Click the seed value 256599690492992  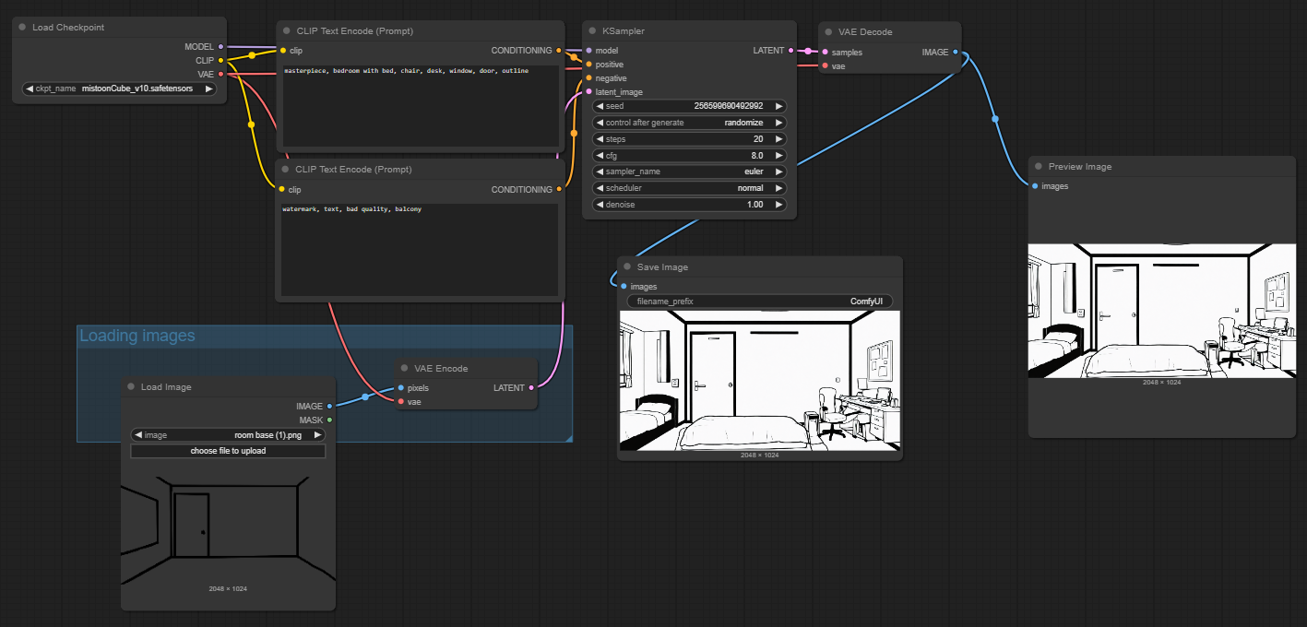pos(728,106)
